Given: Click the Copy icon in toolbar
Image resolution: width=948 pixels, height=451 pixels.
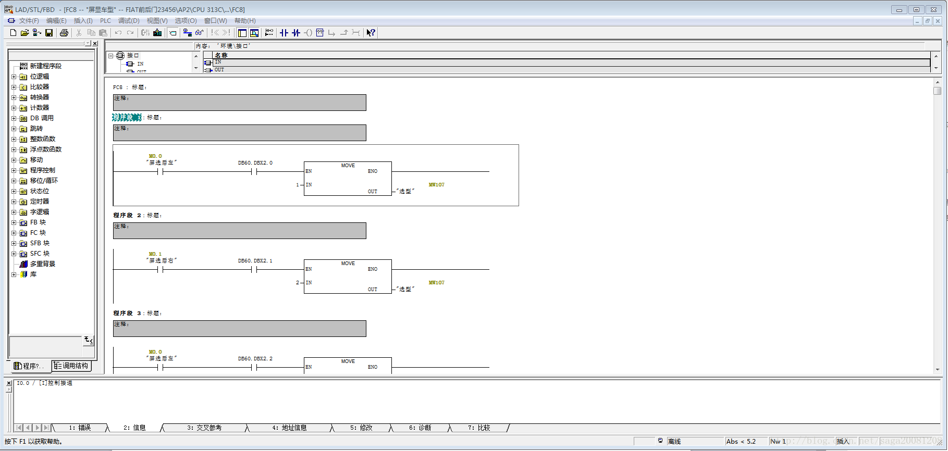Looking at the screenshot, I should point(91,33).
